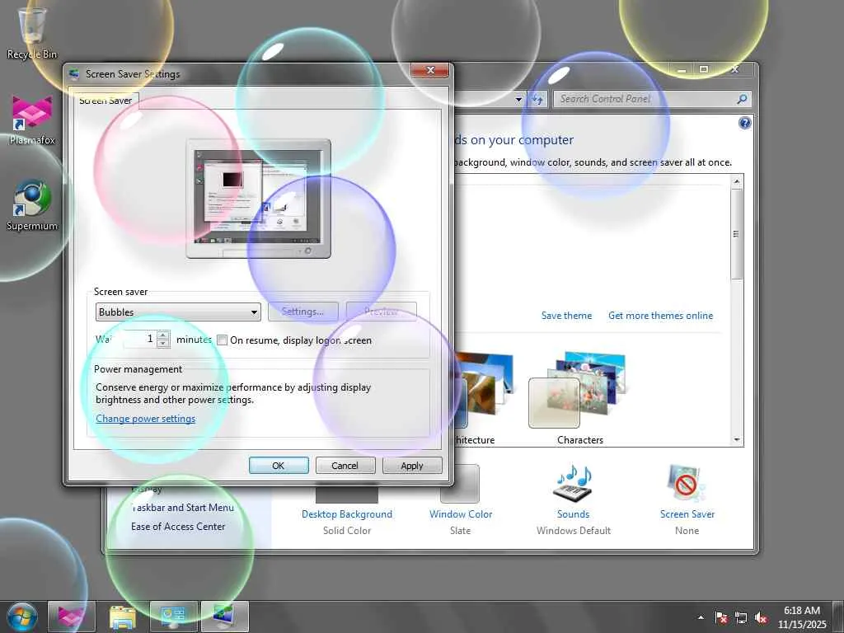Launch the Plasmafox desktop shortcut
Image resolution: width=844 pixels, height=633 pixels.
(x=32, y=120)
